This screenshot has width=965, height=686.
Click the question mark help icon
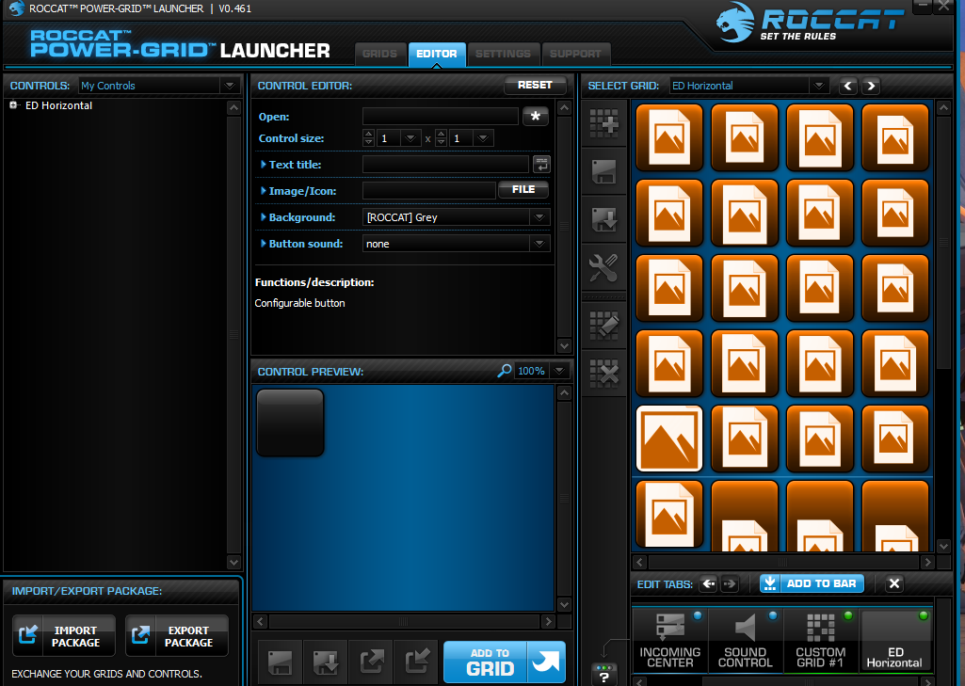(x=603, y=675)
